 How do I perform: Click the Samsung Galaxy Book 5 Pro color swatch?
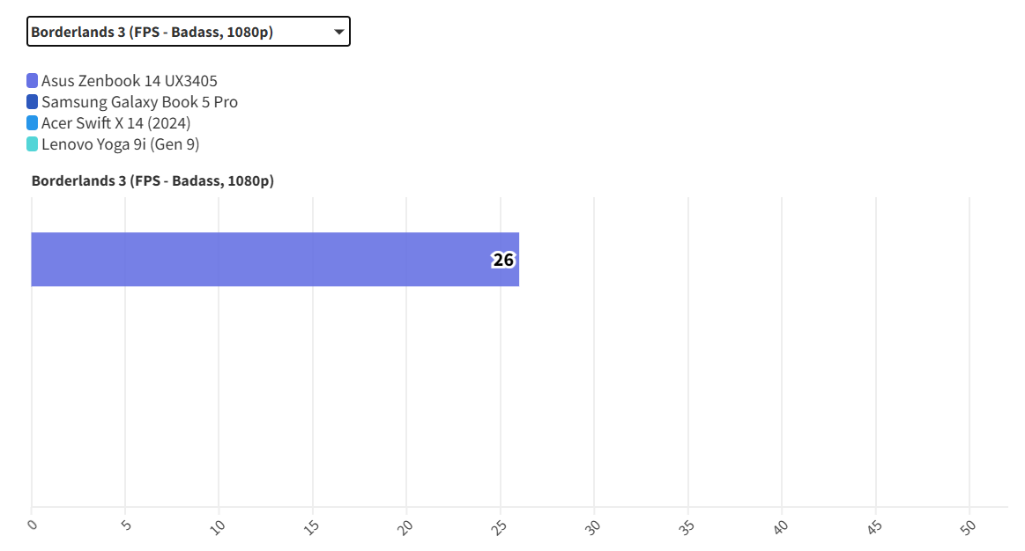click(33, 102)
